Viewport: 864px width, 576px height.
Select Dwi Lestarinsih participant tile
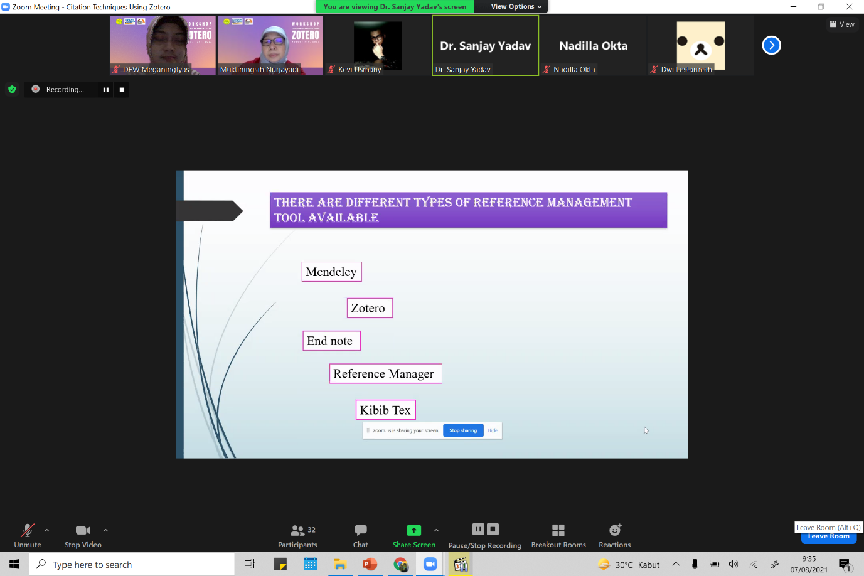tap(701, 45)
